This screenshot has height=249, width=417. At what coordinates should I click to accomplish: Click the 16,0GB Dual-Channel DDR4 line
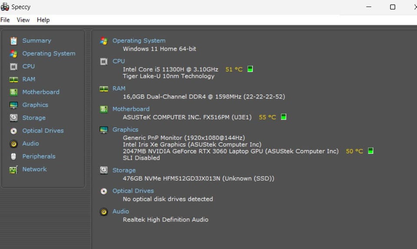pyautogui.click(x=204, y=97)
